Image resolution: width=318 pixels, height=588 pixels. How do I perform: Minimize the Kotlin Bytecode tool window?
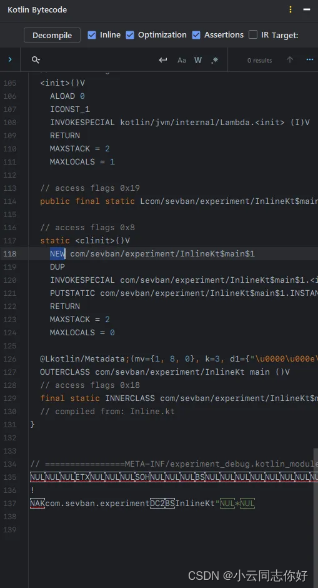(x=307, y=10)
